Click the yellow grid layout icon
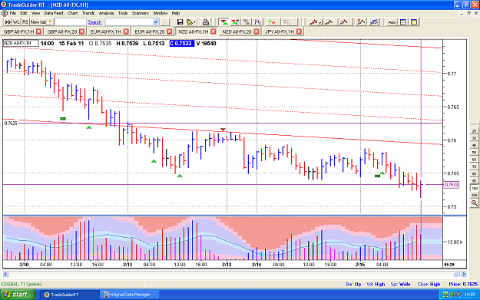This screenshot has height=300, width=480. coord(414,22)
